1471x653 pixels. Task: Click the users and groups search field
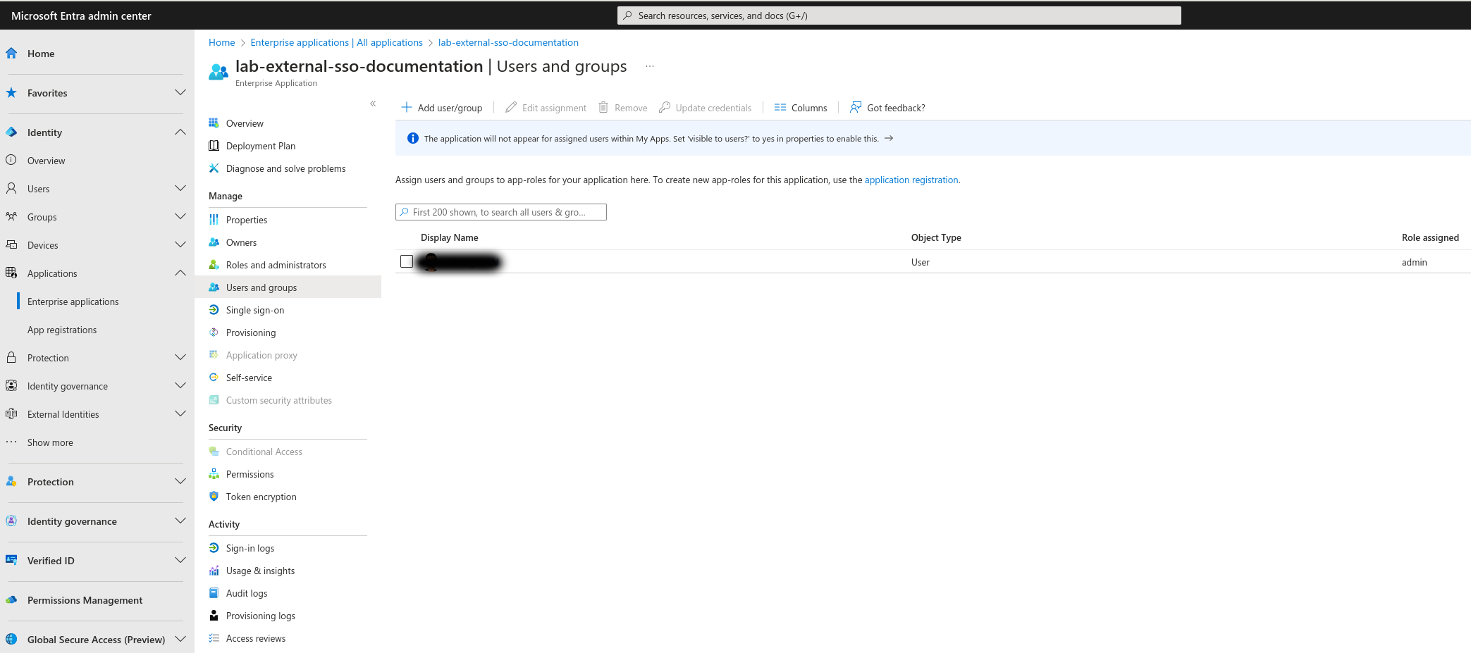(x=500, y=212)
